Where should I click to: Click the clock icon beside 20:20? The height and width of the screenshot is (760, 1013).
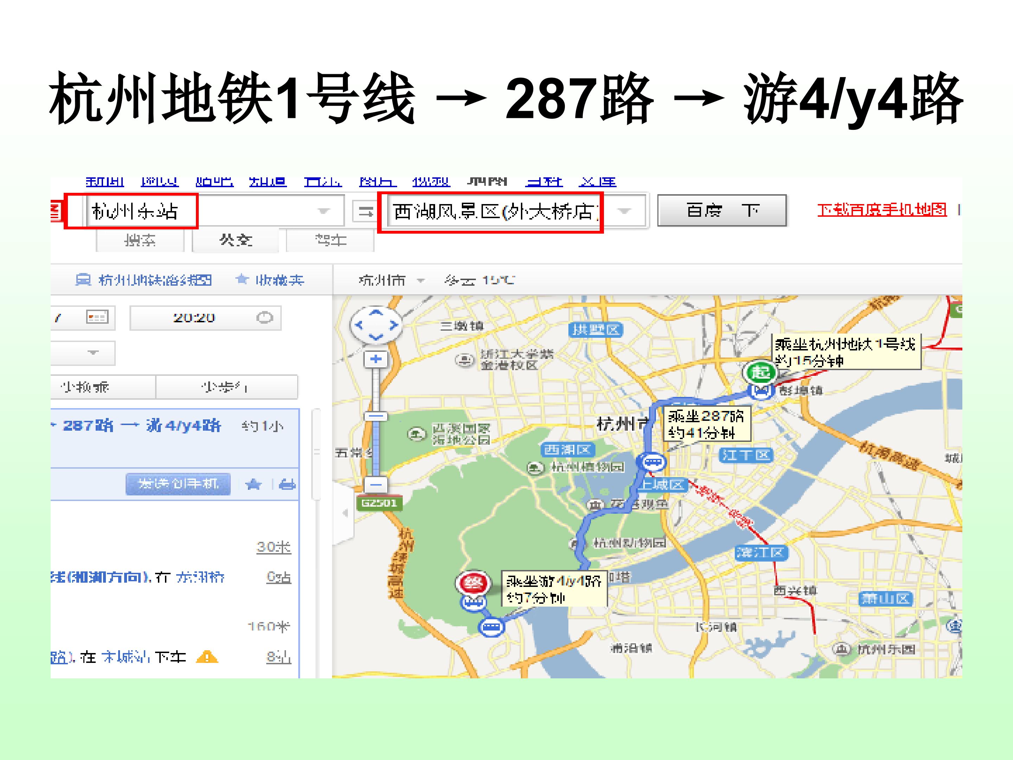264,317
